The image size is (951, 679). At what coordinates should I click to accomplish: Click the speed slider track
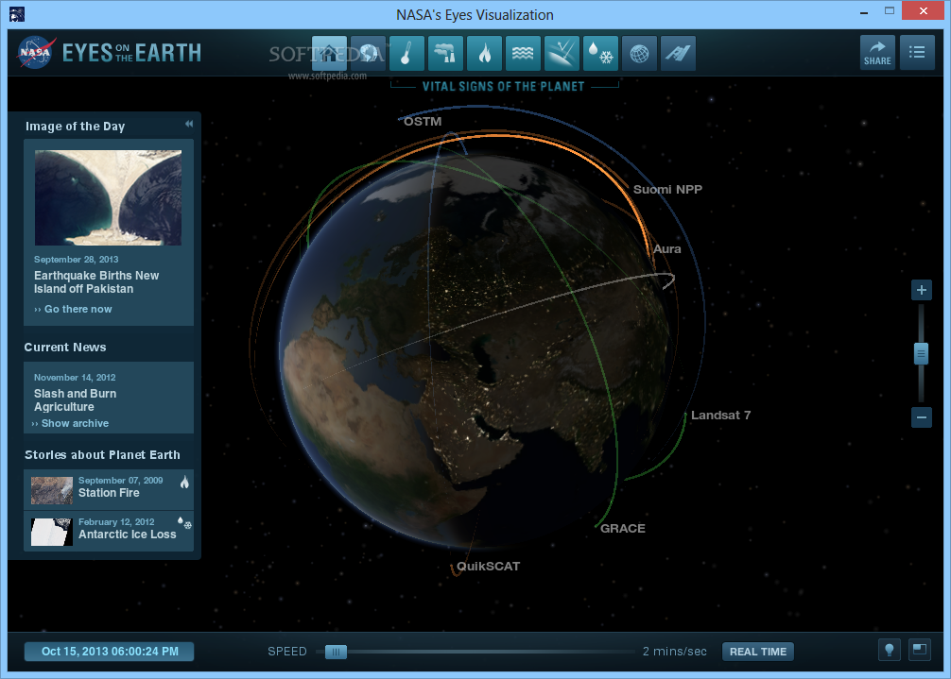click(x=476, y=652)
